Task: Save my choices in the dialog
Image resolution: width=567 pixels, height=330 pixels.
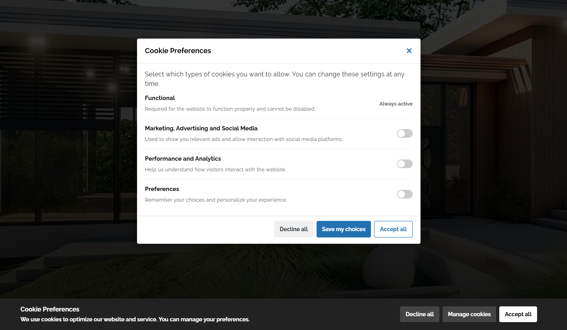Action: pos(344,229)
